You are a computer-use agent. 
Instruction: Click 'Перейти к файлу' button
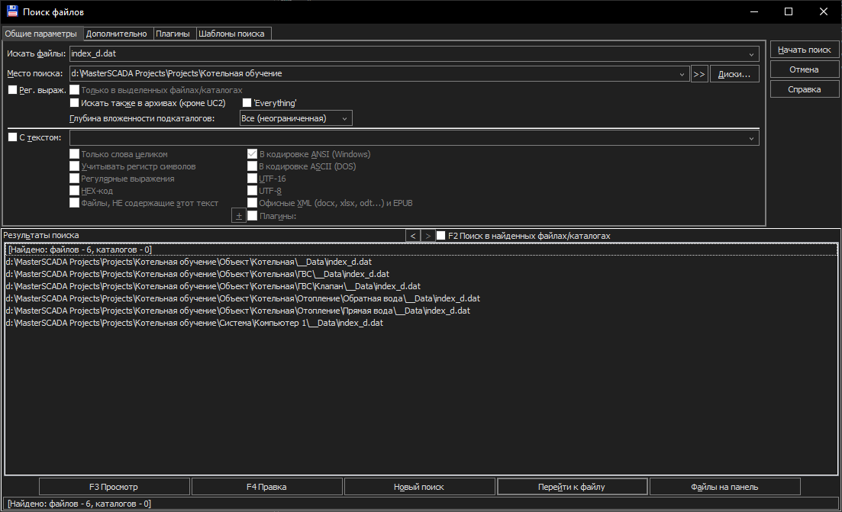[x=572, y=487]
